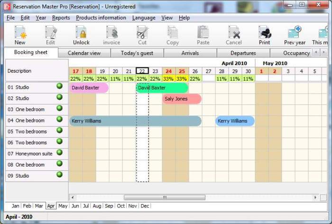Click the Print toolbar icon
This screenshot has height=224, width=332.
(264, 33)
